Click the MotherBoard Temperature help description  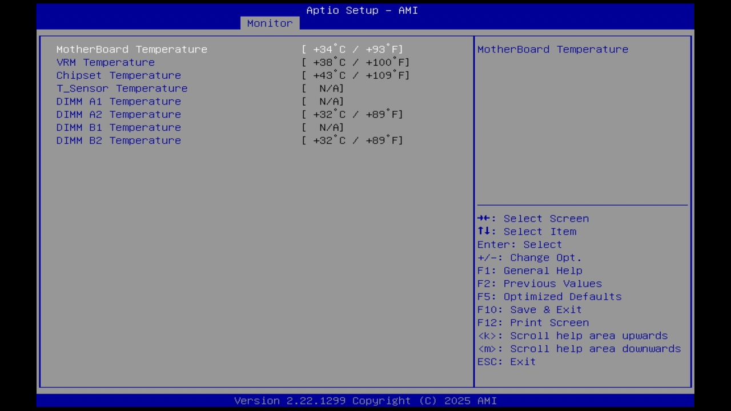552,49
